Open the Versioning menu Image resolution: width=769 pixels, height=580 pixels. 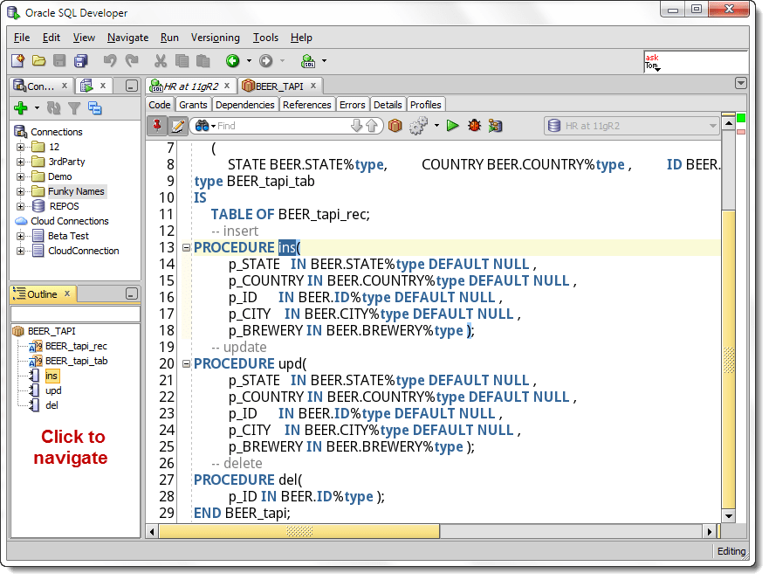(x=215, y=38)
